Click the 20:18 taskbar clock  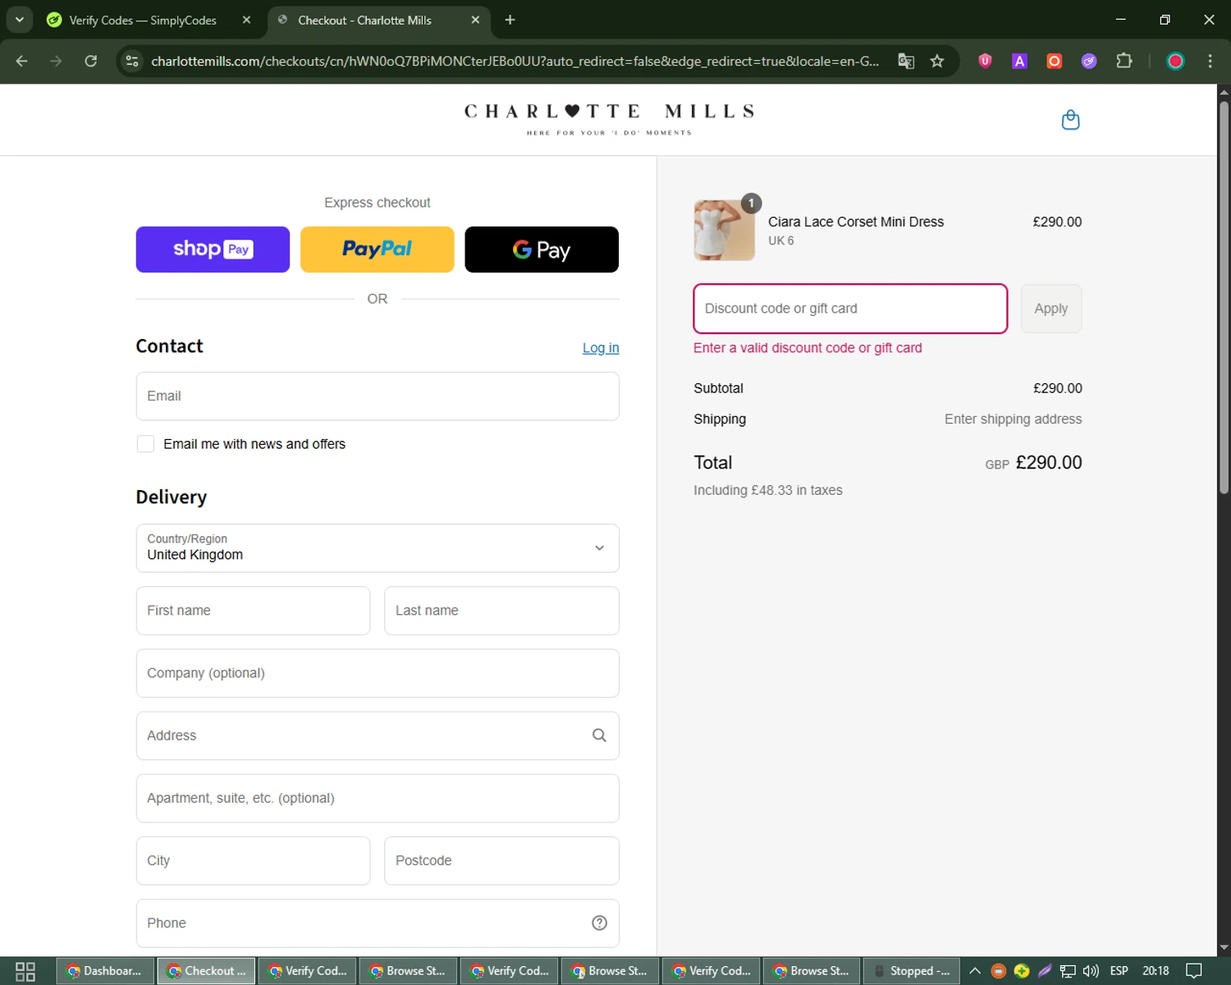coord(1155,971)
